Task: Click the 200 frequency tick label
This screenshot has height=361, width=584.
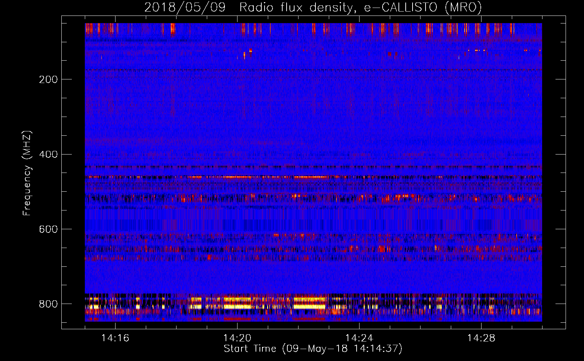Action: 48,79
